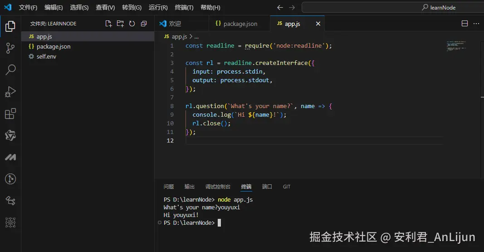Click 'node app.js' command in terminal
This screenshot has width=484, height=252.
click(x=235, y=199)
